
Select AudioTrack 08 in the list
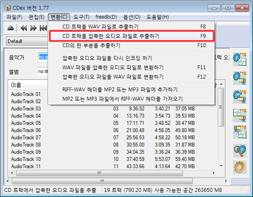26,145
